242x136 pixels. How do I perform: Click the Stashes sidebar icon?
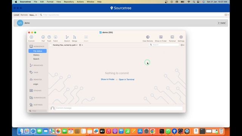[x=31, y=91]
